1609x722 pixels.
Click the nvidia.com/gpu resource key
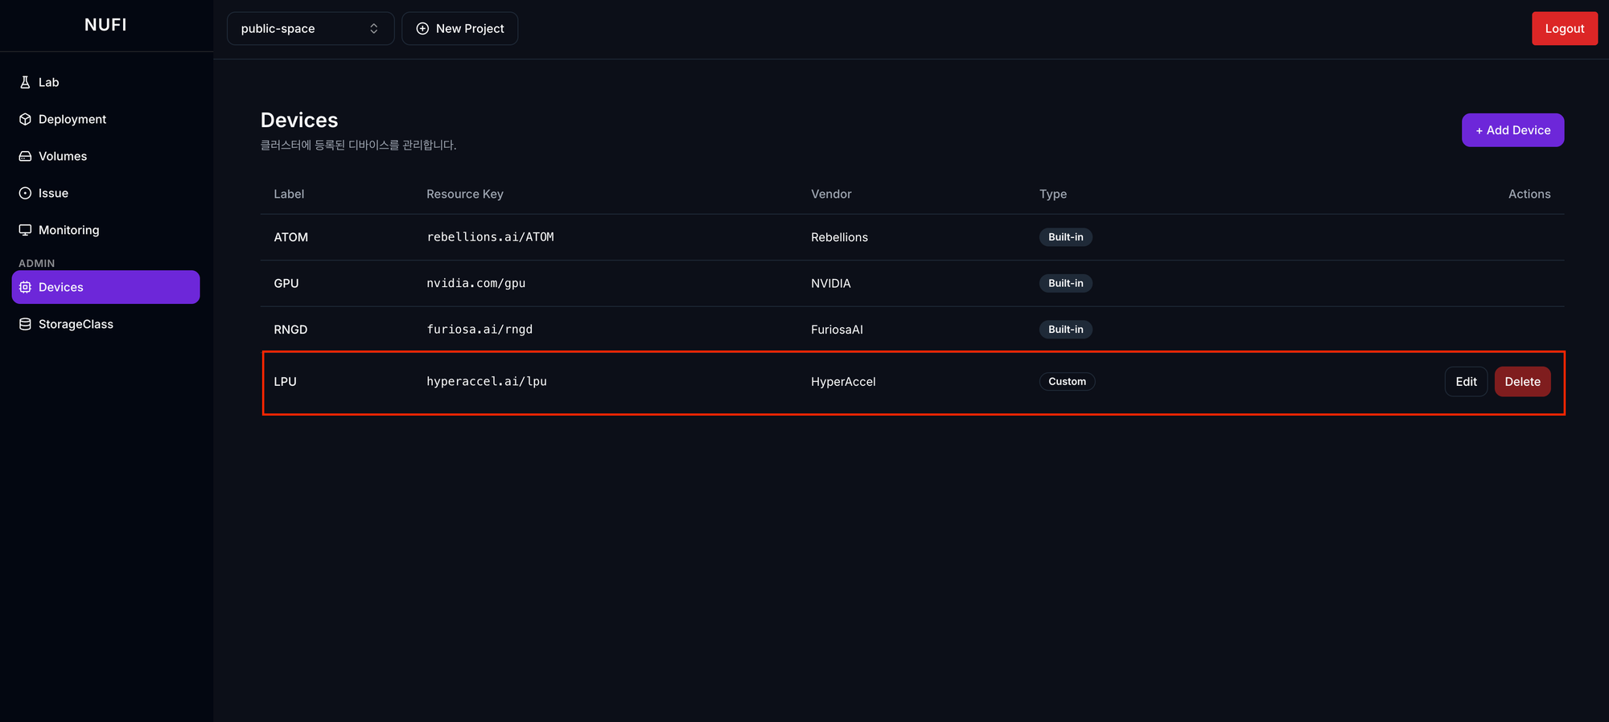476,283
